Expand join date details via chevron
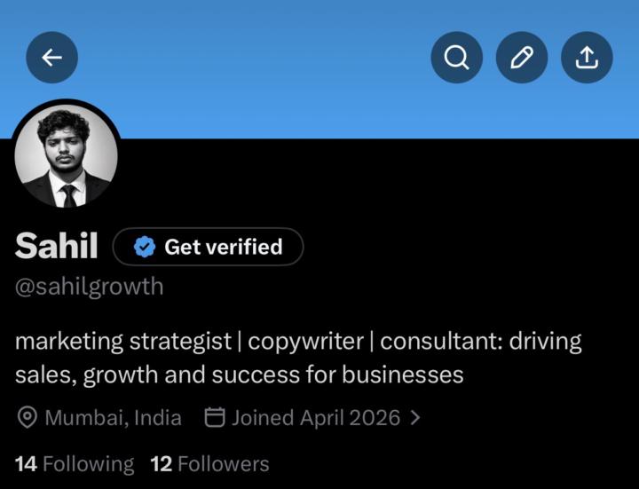 tap(414, 418)
